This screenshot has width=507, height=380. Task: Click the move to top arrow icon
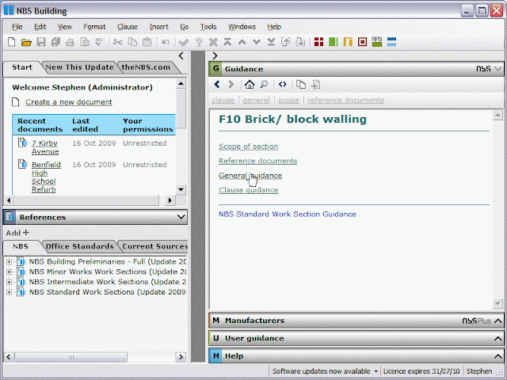(x=227, y=42)
